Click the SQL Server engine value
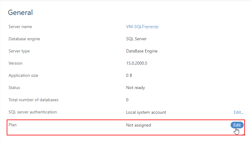The image size is (251, 143). tap(136, 39)
